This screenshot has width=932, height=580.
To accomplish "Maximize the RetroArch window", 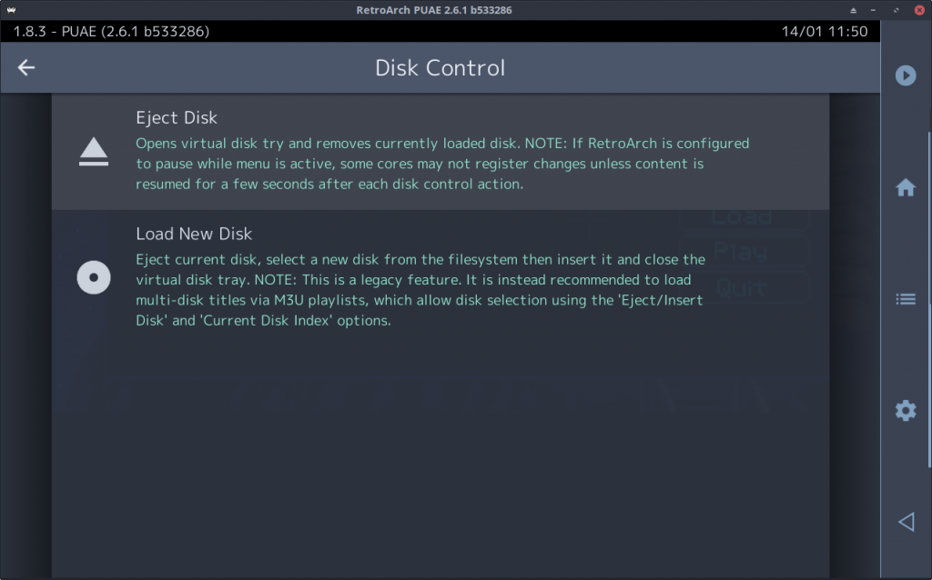I will click(897, 10).
